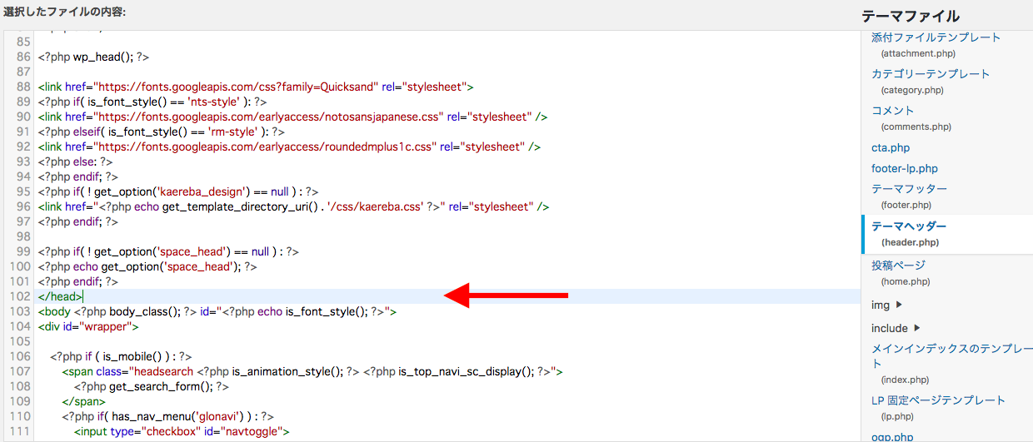Click the notosansjapanese.css link line
The height and width of the screenshot is (442, 1033).
coord(292,117)
